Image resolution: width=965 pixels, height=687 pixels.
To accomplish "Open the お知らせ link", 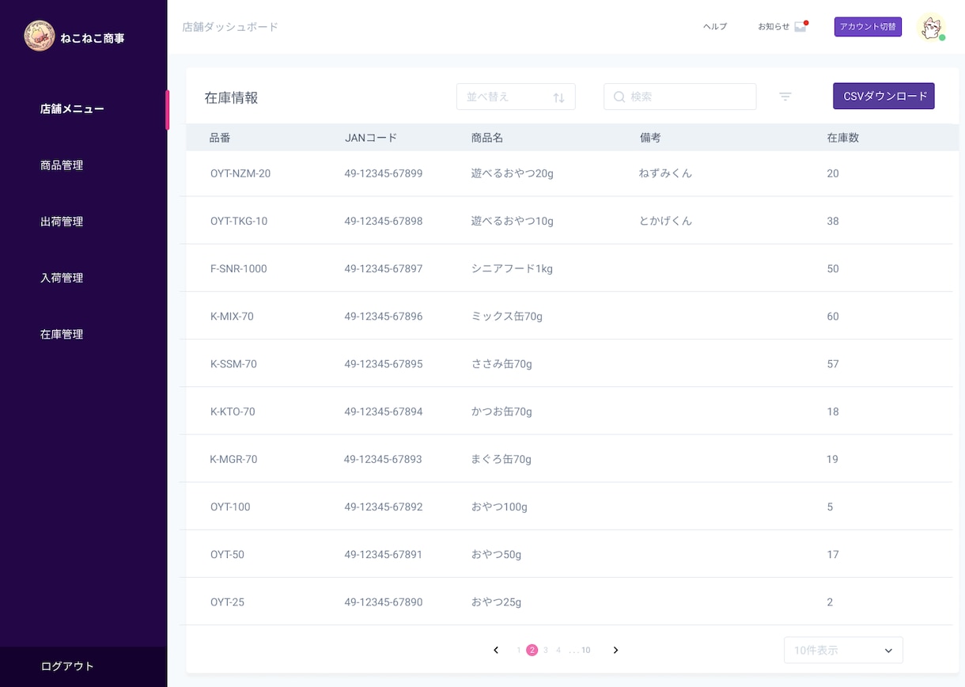I will [774, 27].
